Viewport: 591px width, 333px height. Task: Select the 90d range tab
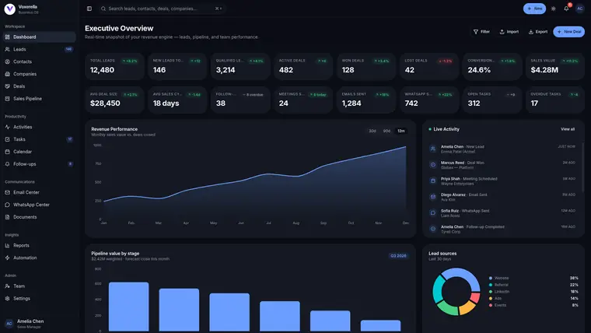pyautogui.click(x=386, y=131)
